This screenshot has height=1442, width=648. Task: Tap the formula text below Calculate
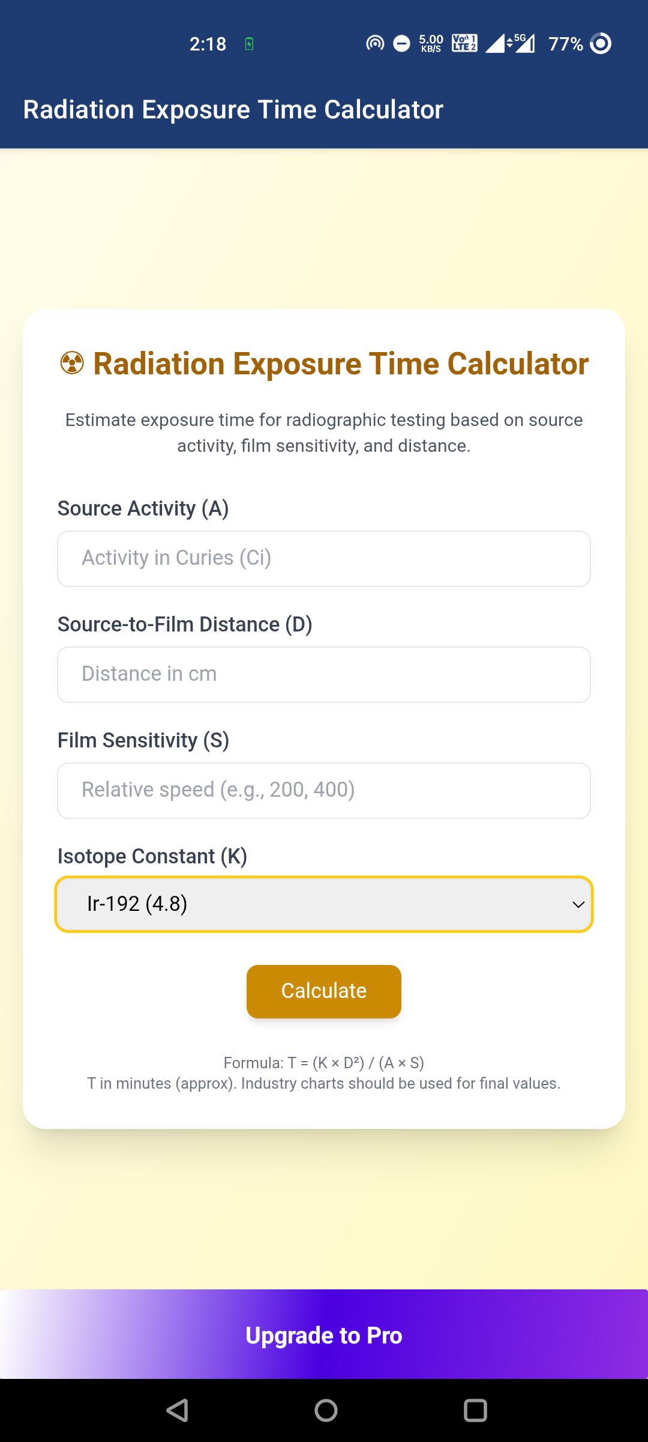[x=324, y=1063]
